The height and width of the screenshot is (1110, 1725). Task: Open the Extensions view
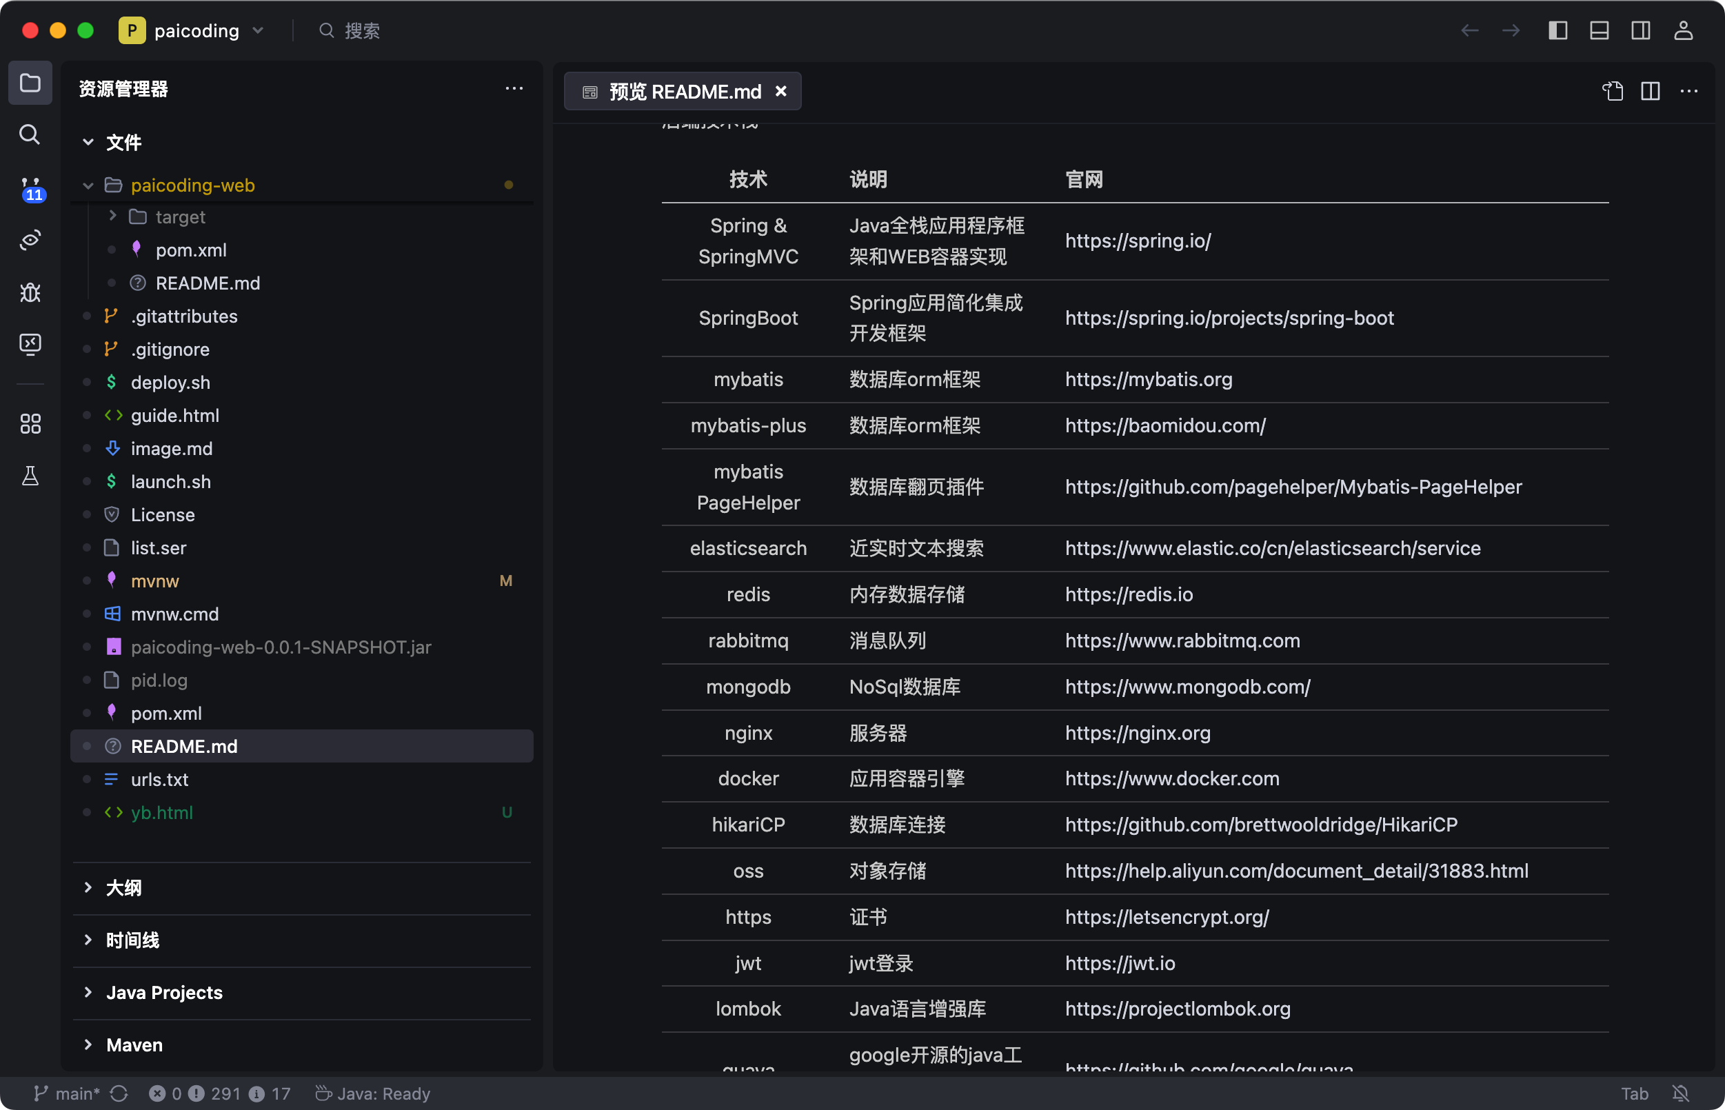tap(30, 424)
